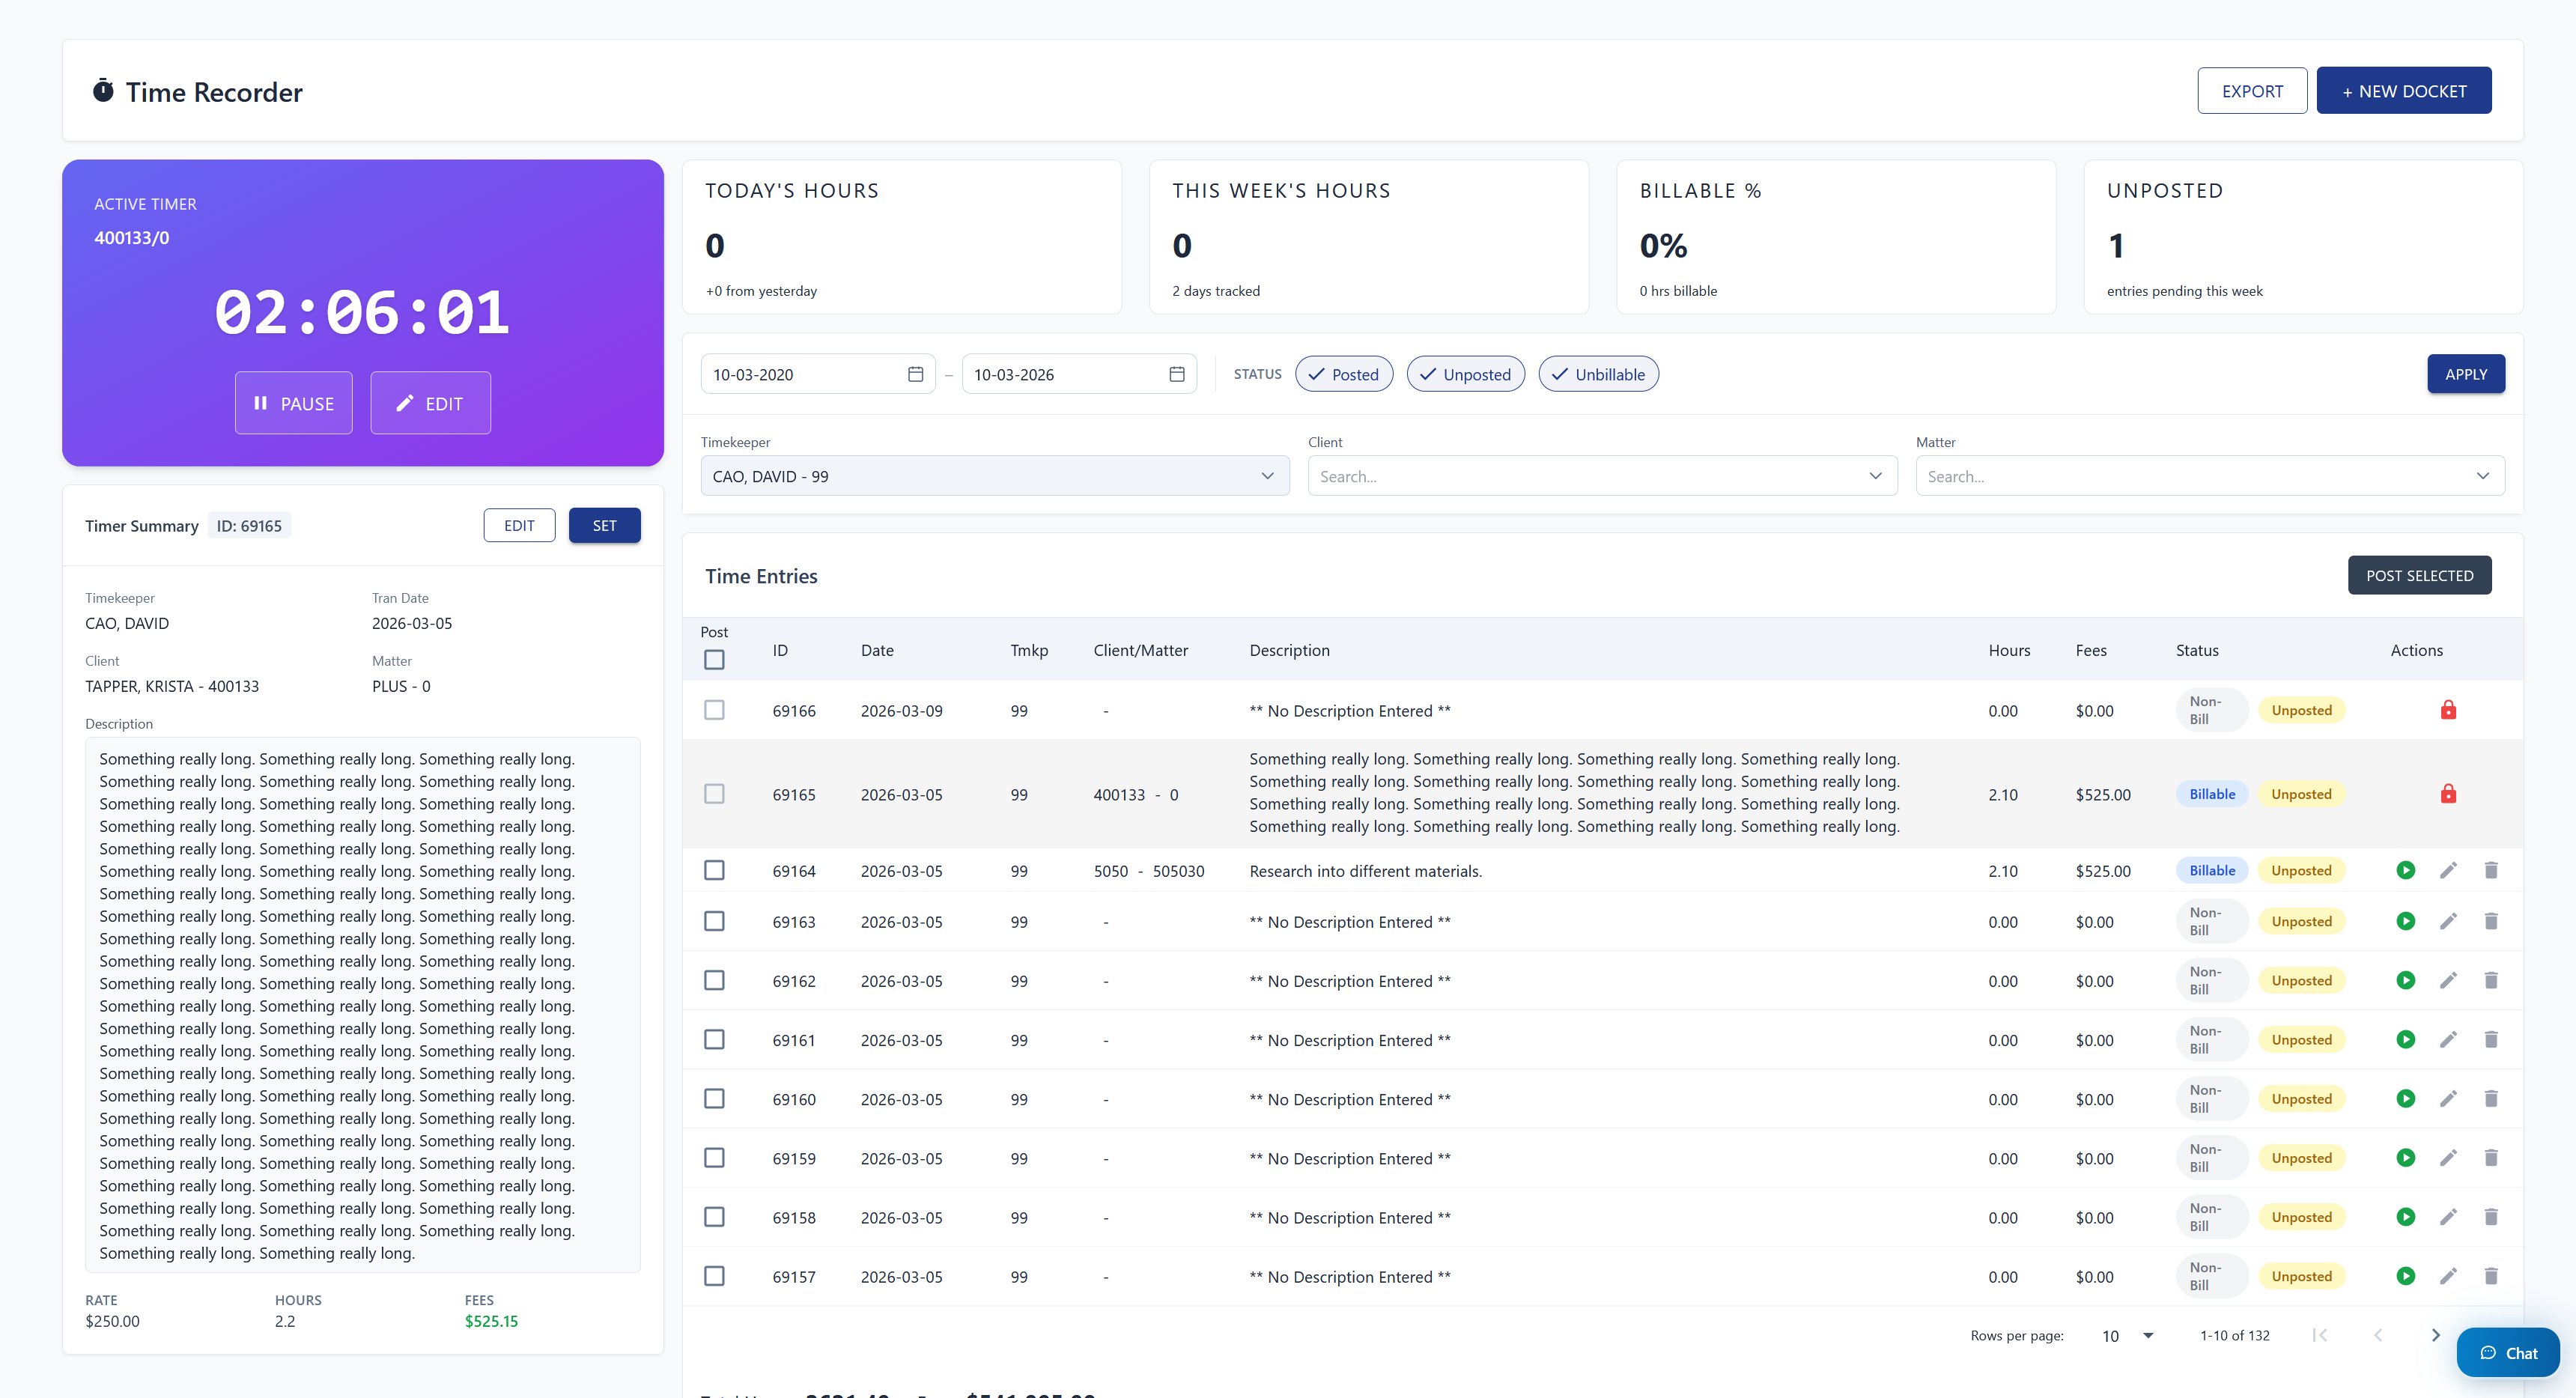This screenshot has width=2576, height=1398.
Task: Expand the Client search dropdown
Action: point(1601,476)
